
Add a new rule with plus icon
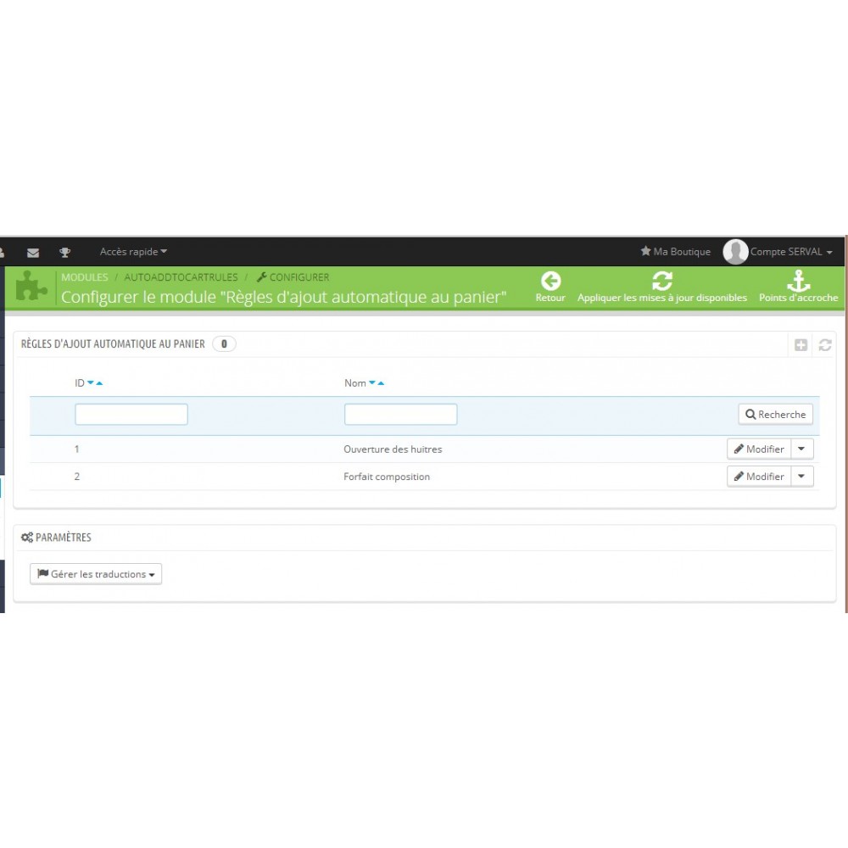[x=801, y=344]
